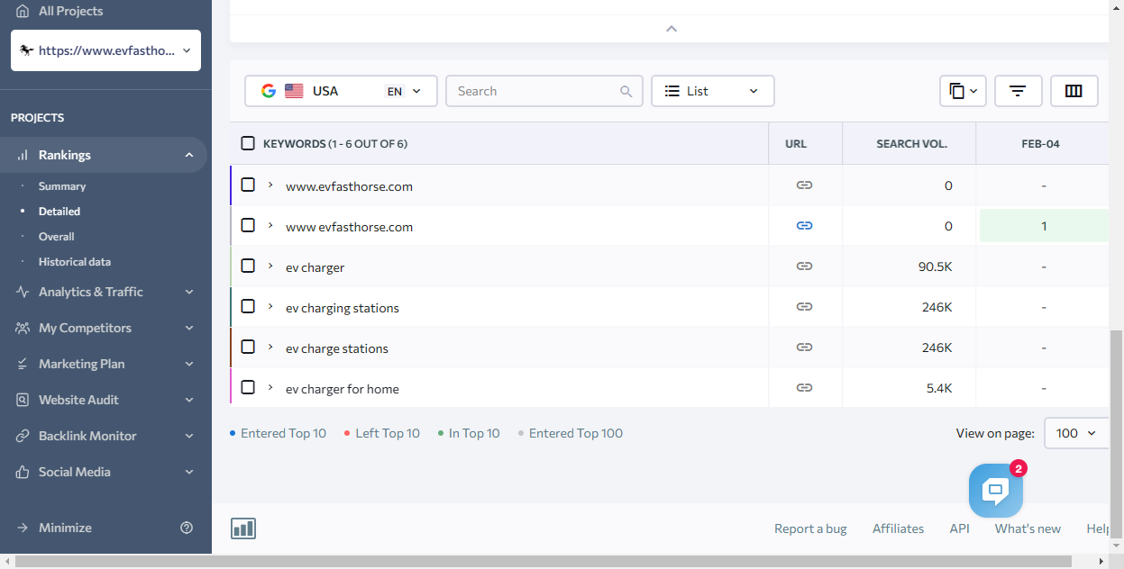This screenshot has height=569, width=1124.
Task: Click the Analytics & Traffic pulse icon
Action: 23,292
